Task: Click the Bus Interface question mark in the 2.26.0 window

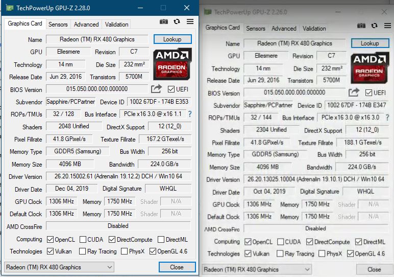Action: coord(387,118)
